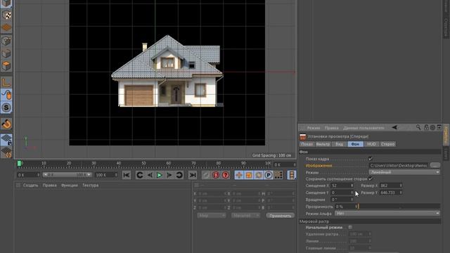Activate the Tweak mode mouse icon
Screen dimensions: 450x253
6,95
